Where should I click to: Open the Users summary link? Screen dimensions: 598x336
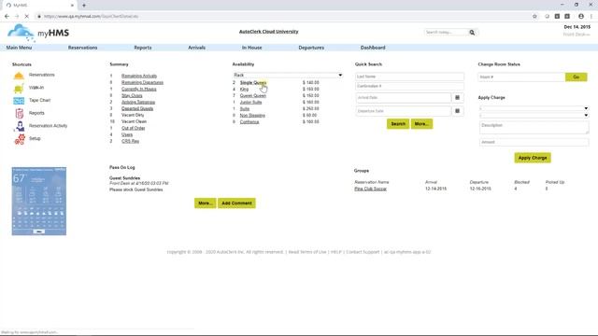pos(127,134)
